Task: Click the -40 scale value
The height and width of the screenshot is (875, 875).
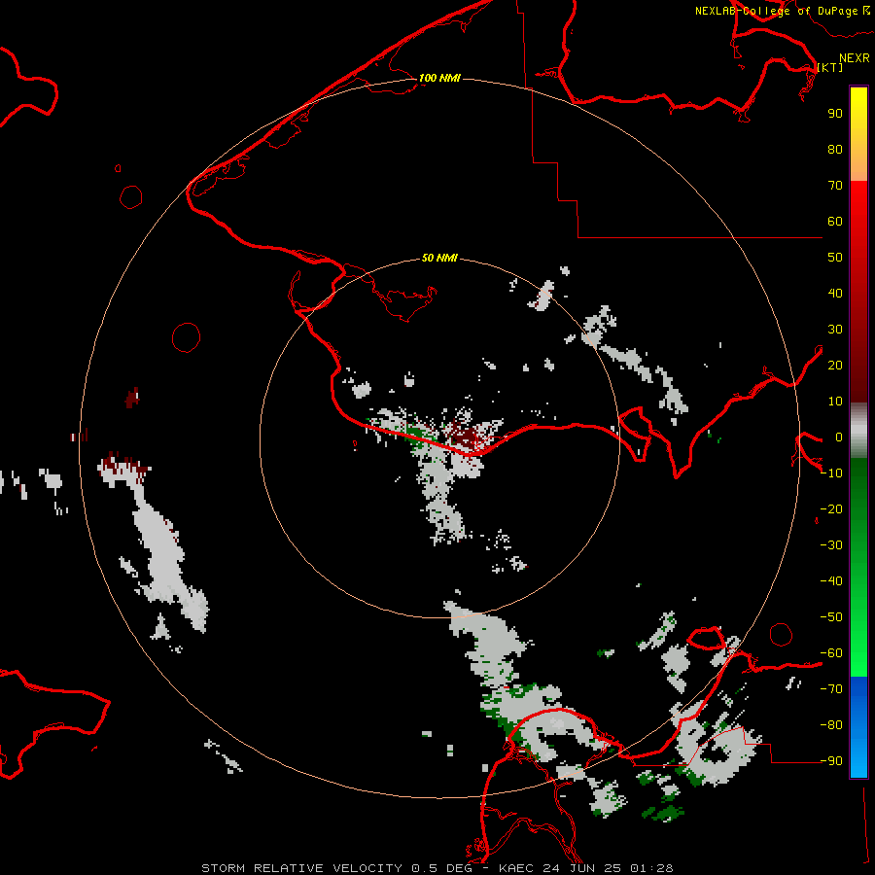Action: (x=831, y=581)
